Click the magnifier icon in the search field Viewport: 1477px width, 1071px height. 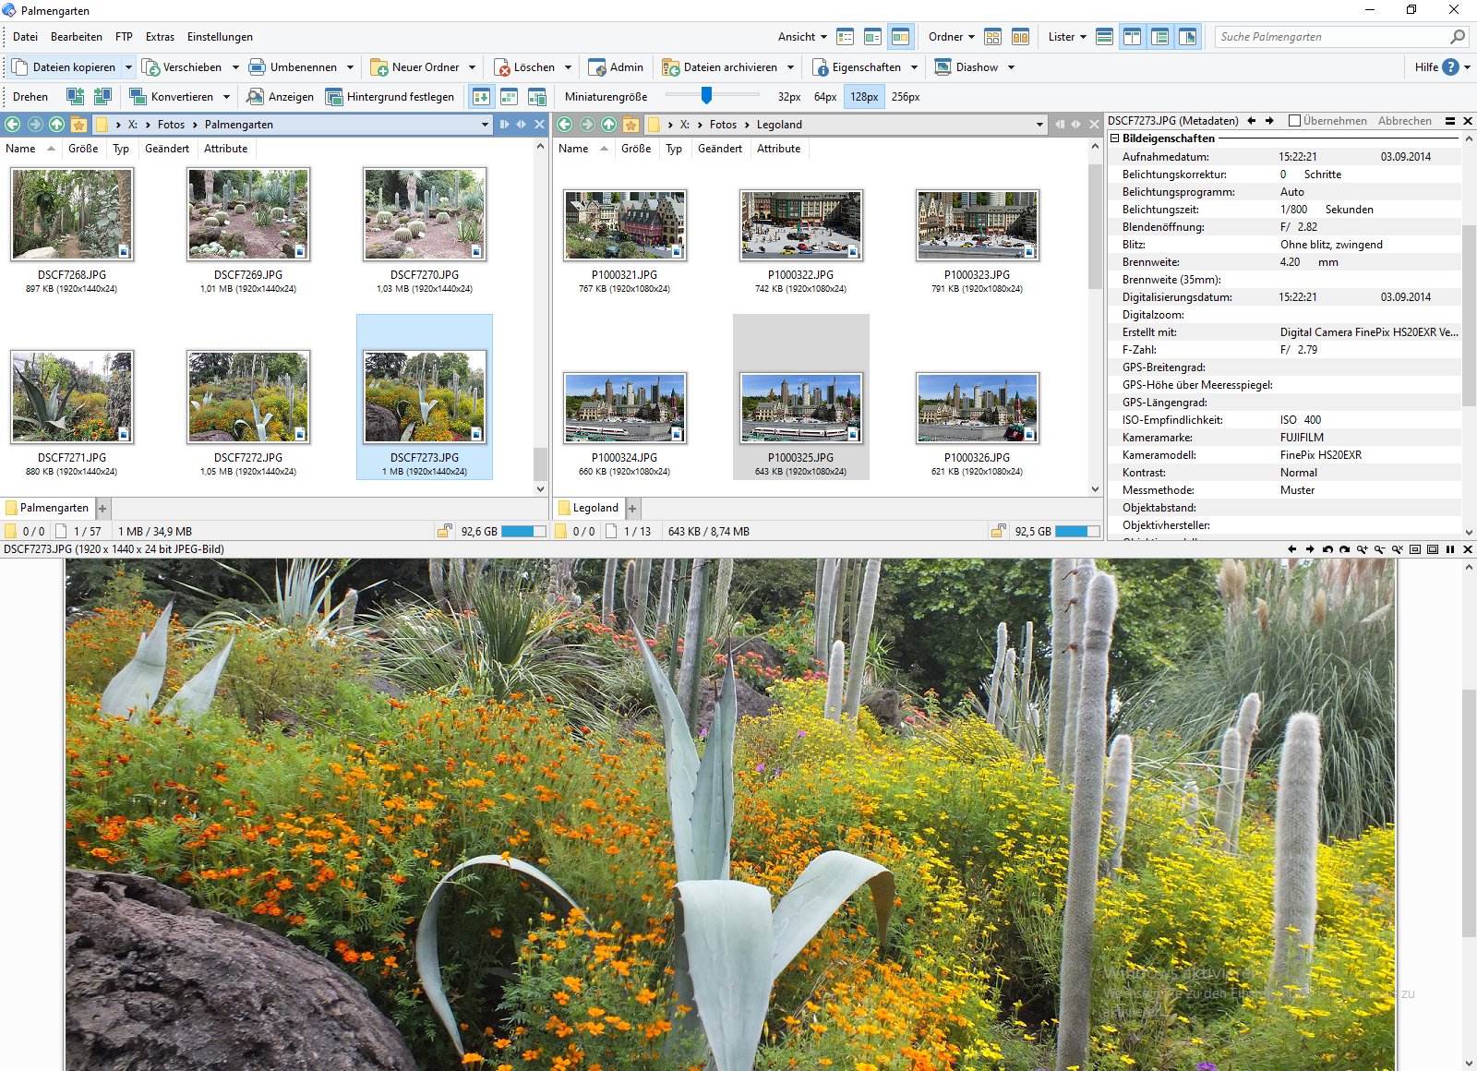tap(1458, 37)
